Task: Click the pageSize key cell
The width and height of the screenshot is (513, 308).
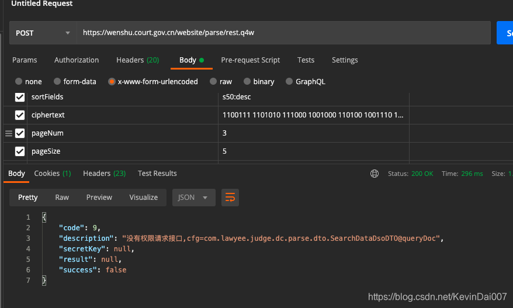Action: [x=123, y=151]
